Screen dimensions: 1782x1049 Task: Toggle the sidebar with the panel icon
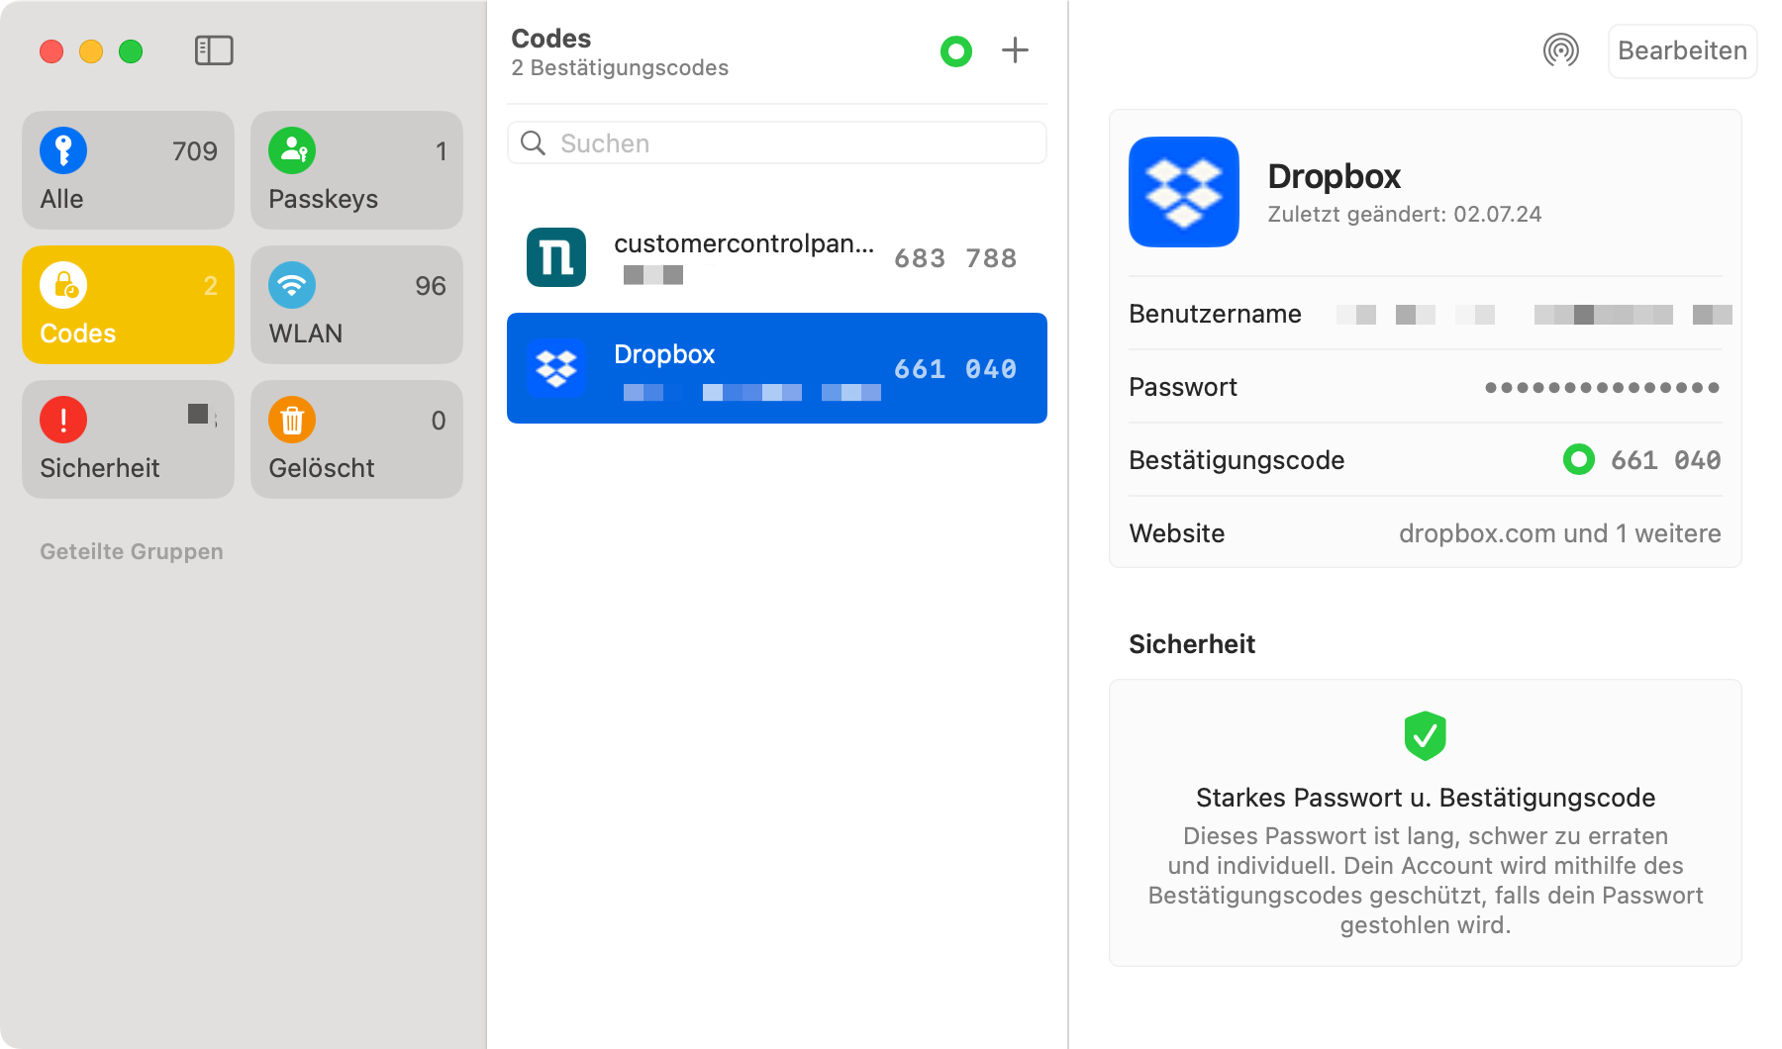pos(214,50)
